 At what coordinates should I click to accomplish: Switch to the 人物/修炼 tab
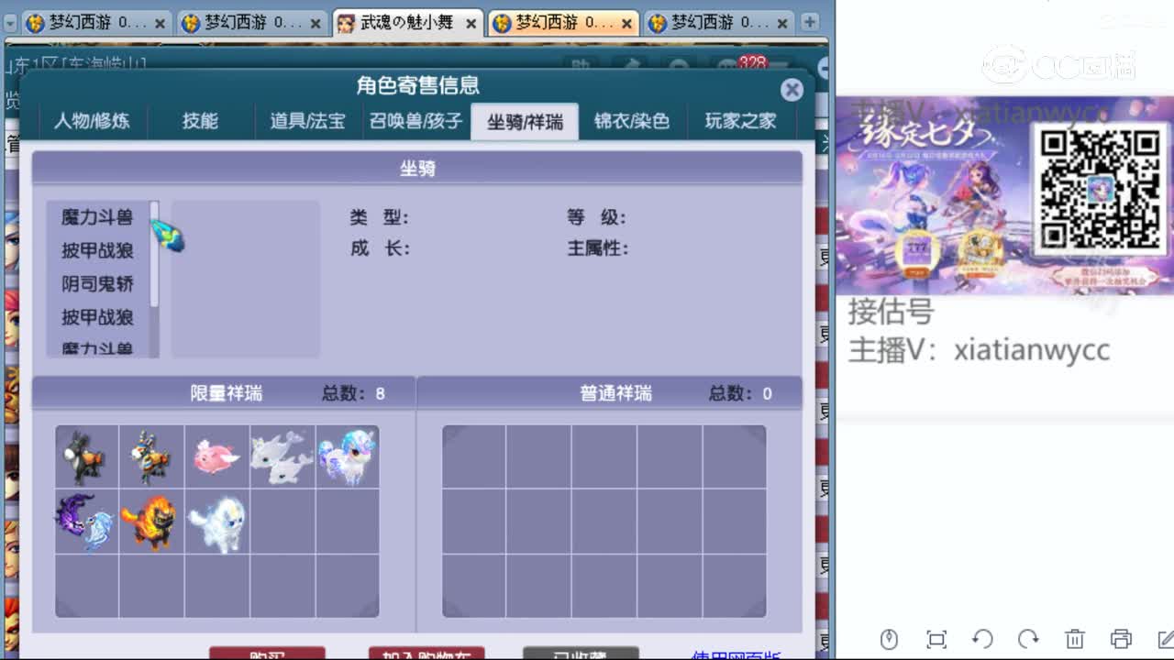[92, 121]
